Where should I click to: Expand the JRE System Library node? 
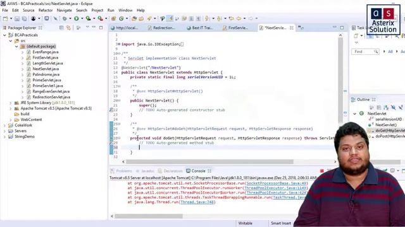[11, 103]
